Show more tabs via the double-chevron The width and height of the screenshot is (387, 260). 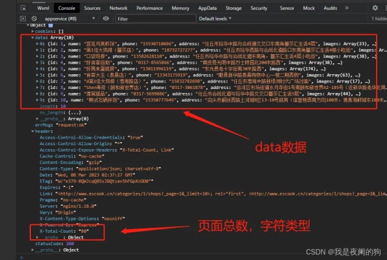click(x=347, y=8)
